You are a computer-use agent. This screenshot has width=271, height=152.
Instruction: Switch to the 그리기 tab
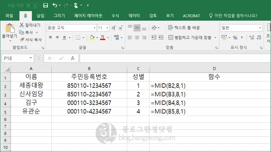[59, 16]
